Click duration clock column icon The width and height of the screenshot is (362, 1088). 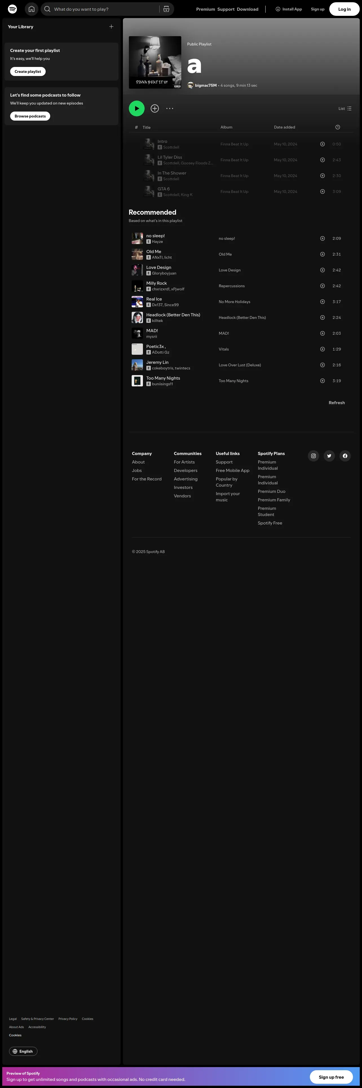click(337, 127)
